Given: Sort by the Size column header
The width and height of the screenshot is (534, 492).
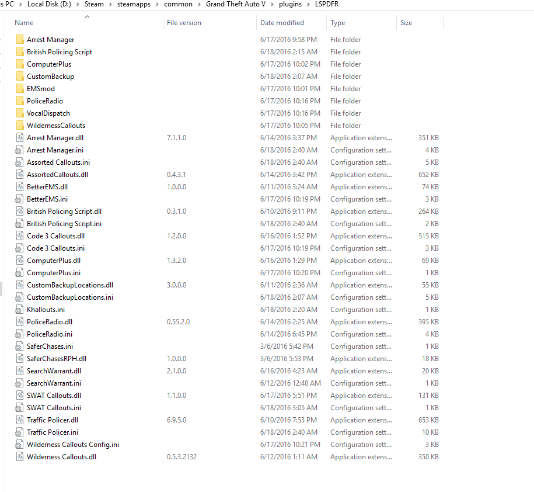Looking at the screenshot, I should 406,23.
